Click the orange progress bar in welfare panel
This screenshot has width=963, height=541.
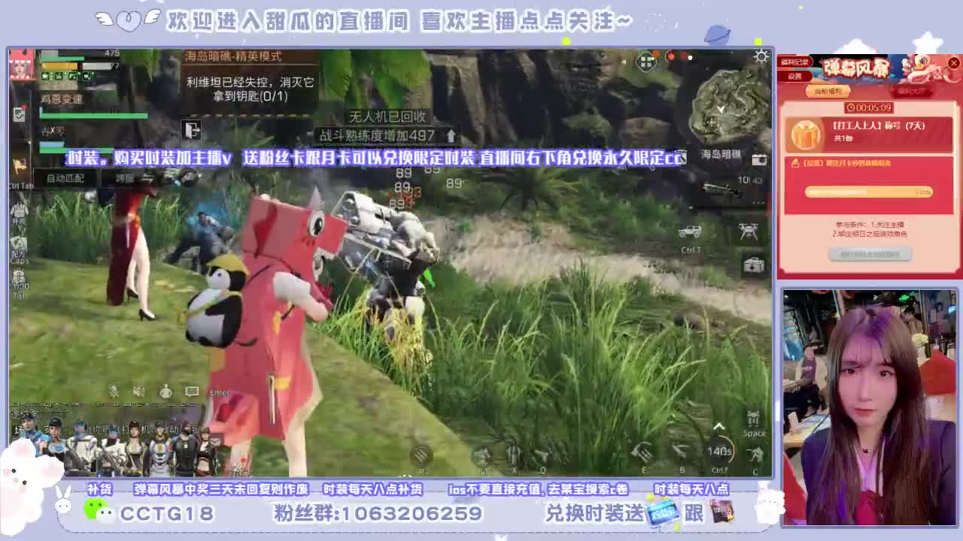pos(869,192)
